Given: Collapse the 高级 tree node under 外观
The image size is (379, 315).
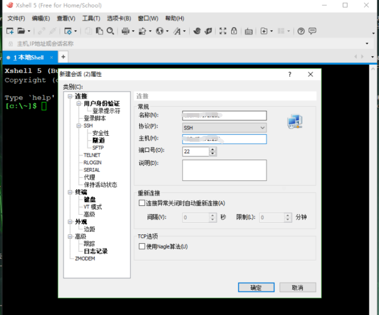Looking at the screenshot, I should point(70,236).
